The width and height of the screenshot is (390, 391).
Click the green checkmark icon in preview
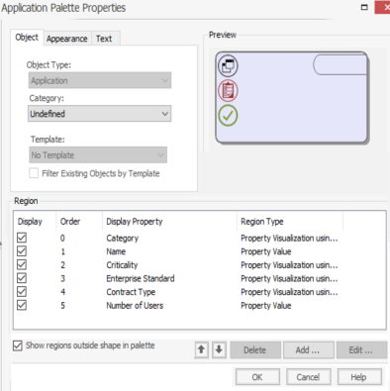point(228,116)
